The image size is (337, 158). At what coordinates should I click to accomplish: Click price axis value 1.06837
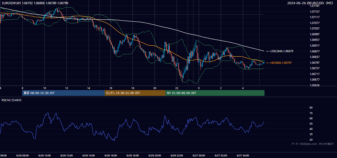tap(314, 57)
